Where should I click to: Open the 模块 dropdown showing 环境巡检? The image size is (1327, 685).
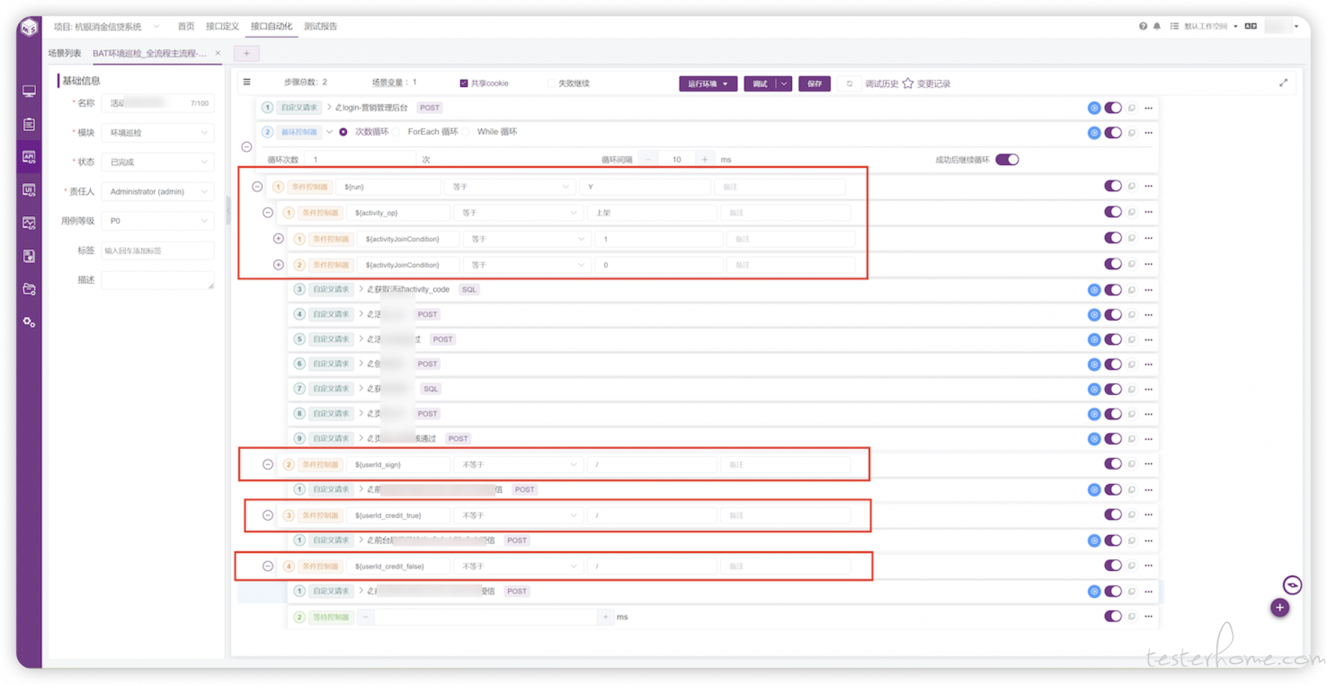pos(158,133)
